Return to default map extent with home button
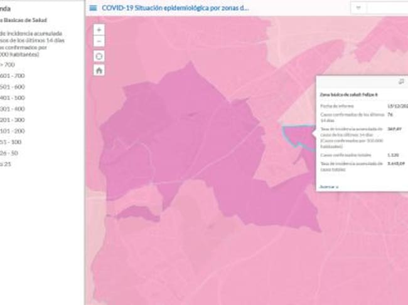Viewport: 408px width, 305px height. (x=99, y=70)
